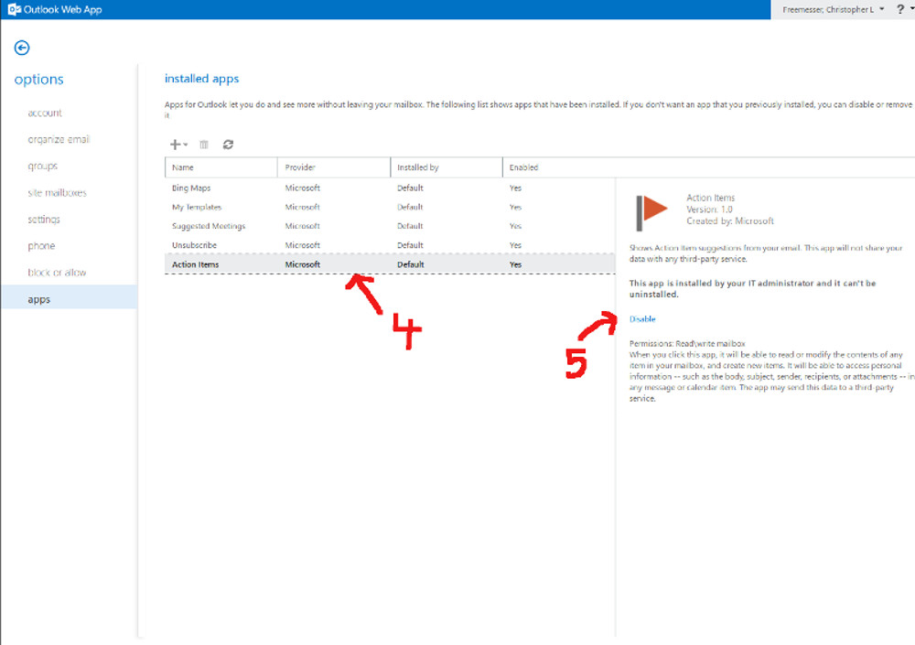Open the user account name dropdown
Viewport: 915px width, 645px height.
click(x=834, y=9)
